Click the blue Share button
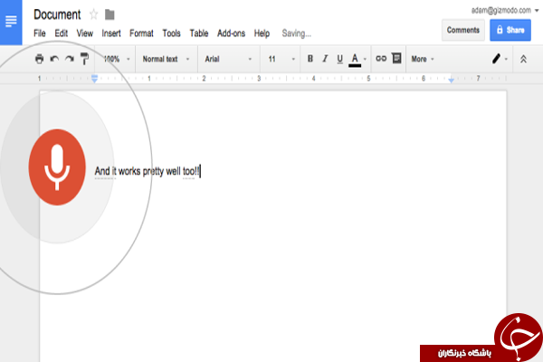The width and height of the screenshot is (543, 362). tap(510, 30)
